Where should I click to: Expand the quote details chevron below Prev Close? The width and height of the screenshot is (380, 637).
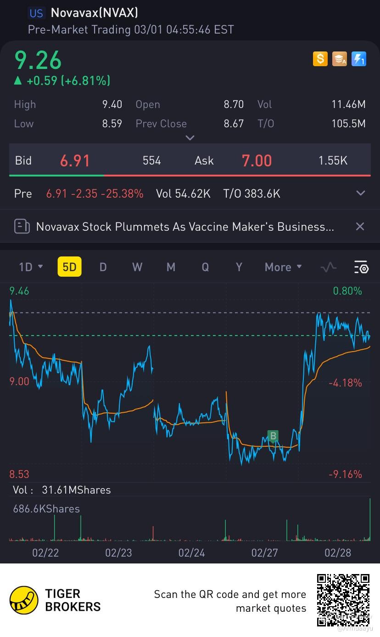tap(190, 137)
